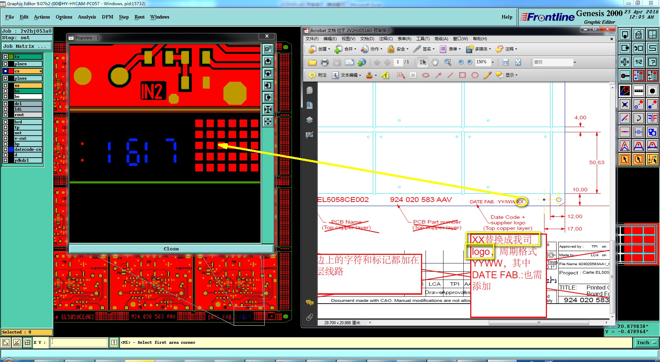Open the 注释(C) menu in Acrobat
The image size is (660, 362).
386,39
